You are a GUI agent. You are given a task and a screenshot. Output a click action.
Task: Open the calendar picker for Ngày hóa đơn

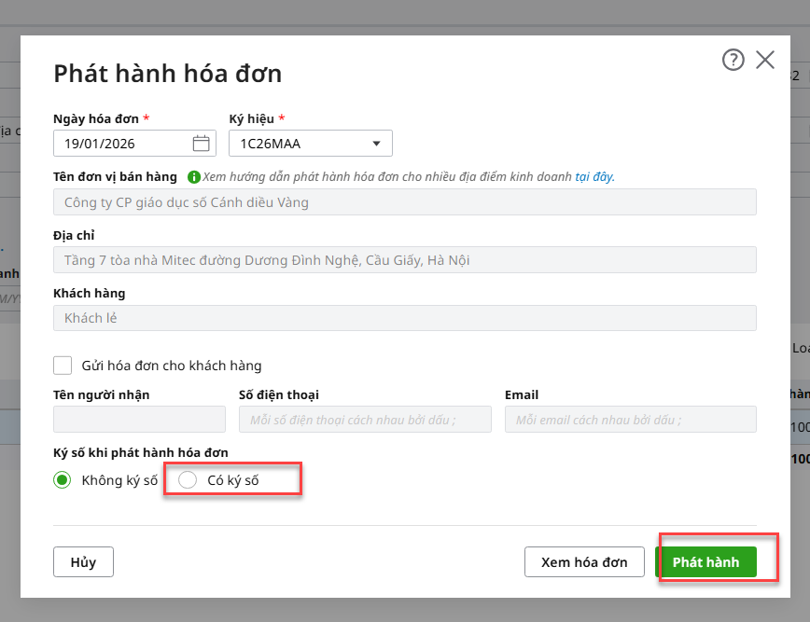pos(201,144)
